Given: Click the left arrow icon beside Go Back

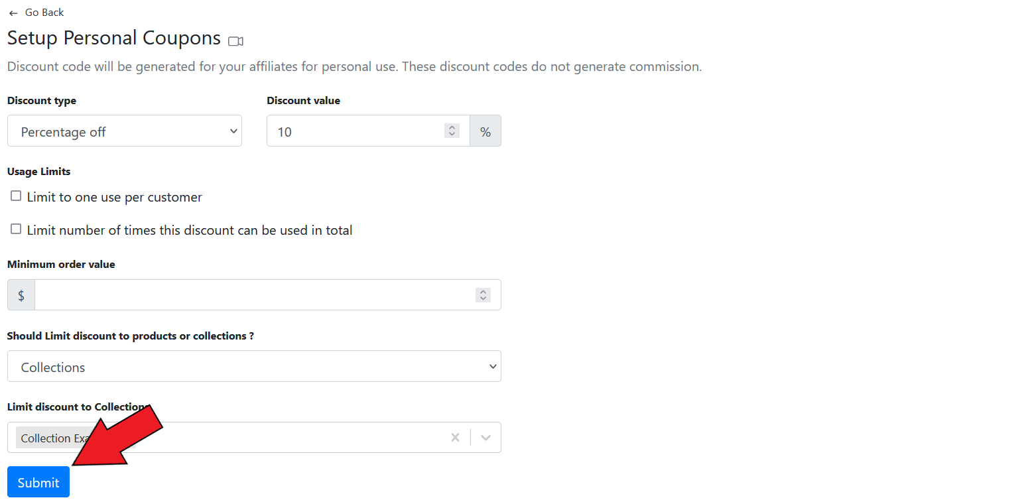Looking at the screenshot, I should tap(13, 13).
